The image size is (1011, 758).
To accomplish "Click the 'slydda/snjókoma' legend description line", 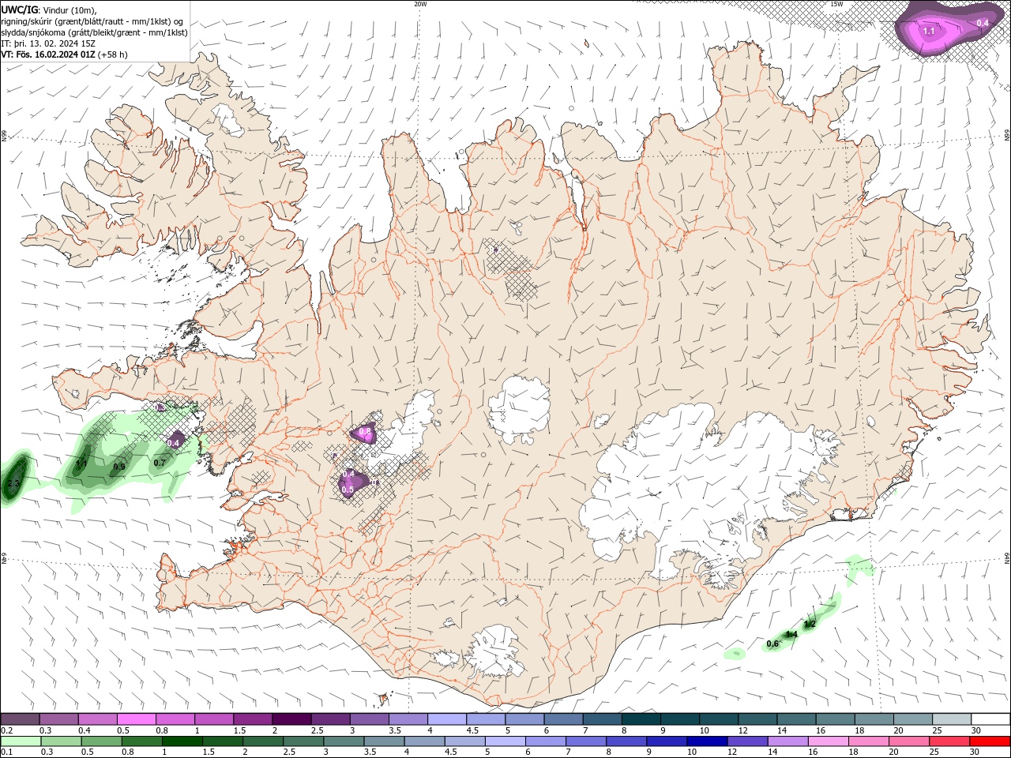I will point(95,32).
